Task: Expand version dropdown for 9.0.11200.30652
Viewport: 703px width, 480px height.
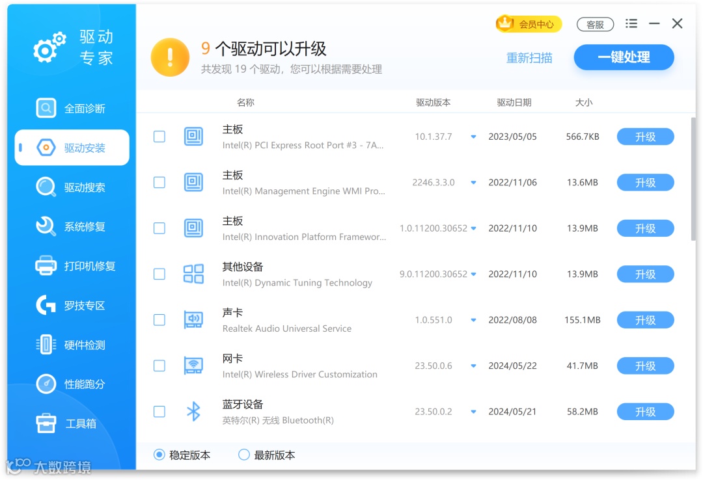Action: pyautogui.click(x=473, y=274)
